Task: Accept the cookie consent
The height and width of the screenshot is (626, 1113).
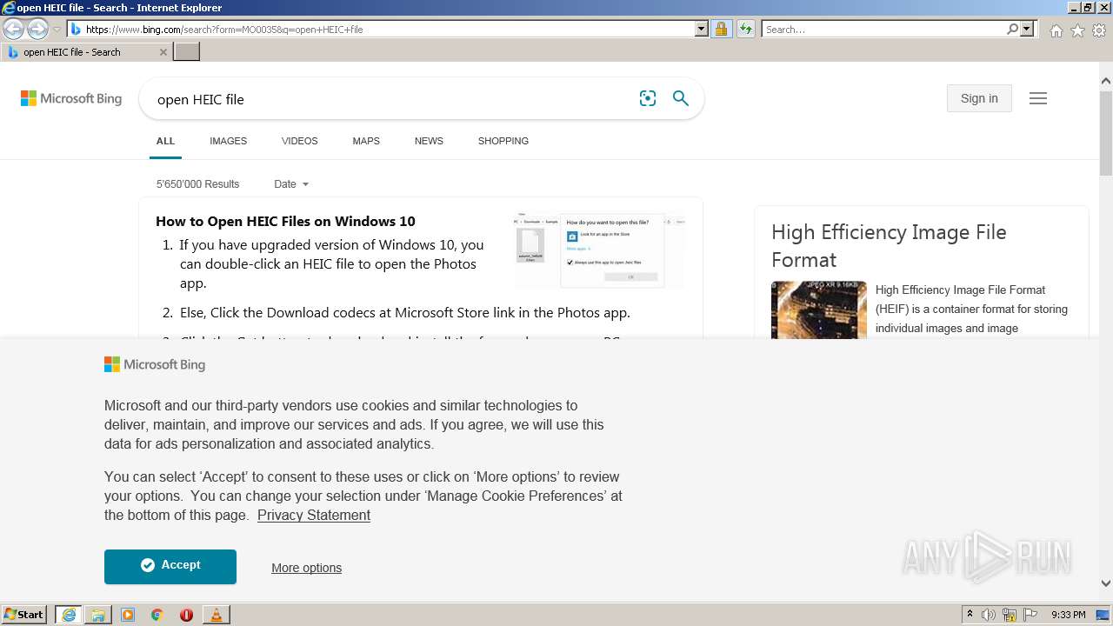Action: pyautogui.click(x=170, y=566)
